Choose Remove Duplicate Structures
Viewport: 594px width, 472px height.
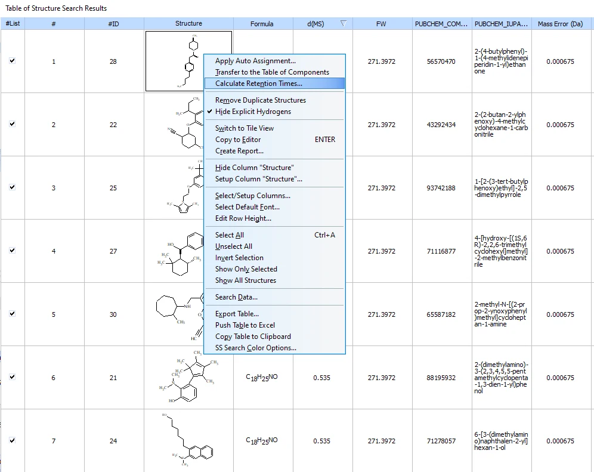pos(275,100)
